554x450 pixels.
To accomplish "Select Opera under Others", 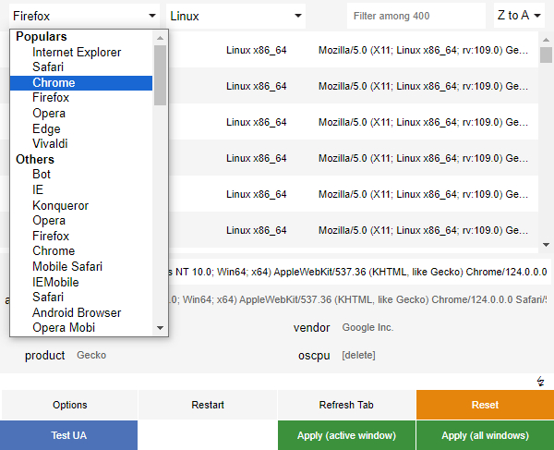I will pos(81,221).
